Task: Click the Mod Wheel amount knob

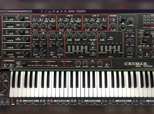Action: pos(4,76)
